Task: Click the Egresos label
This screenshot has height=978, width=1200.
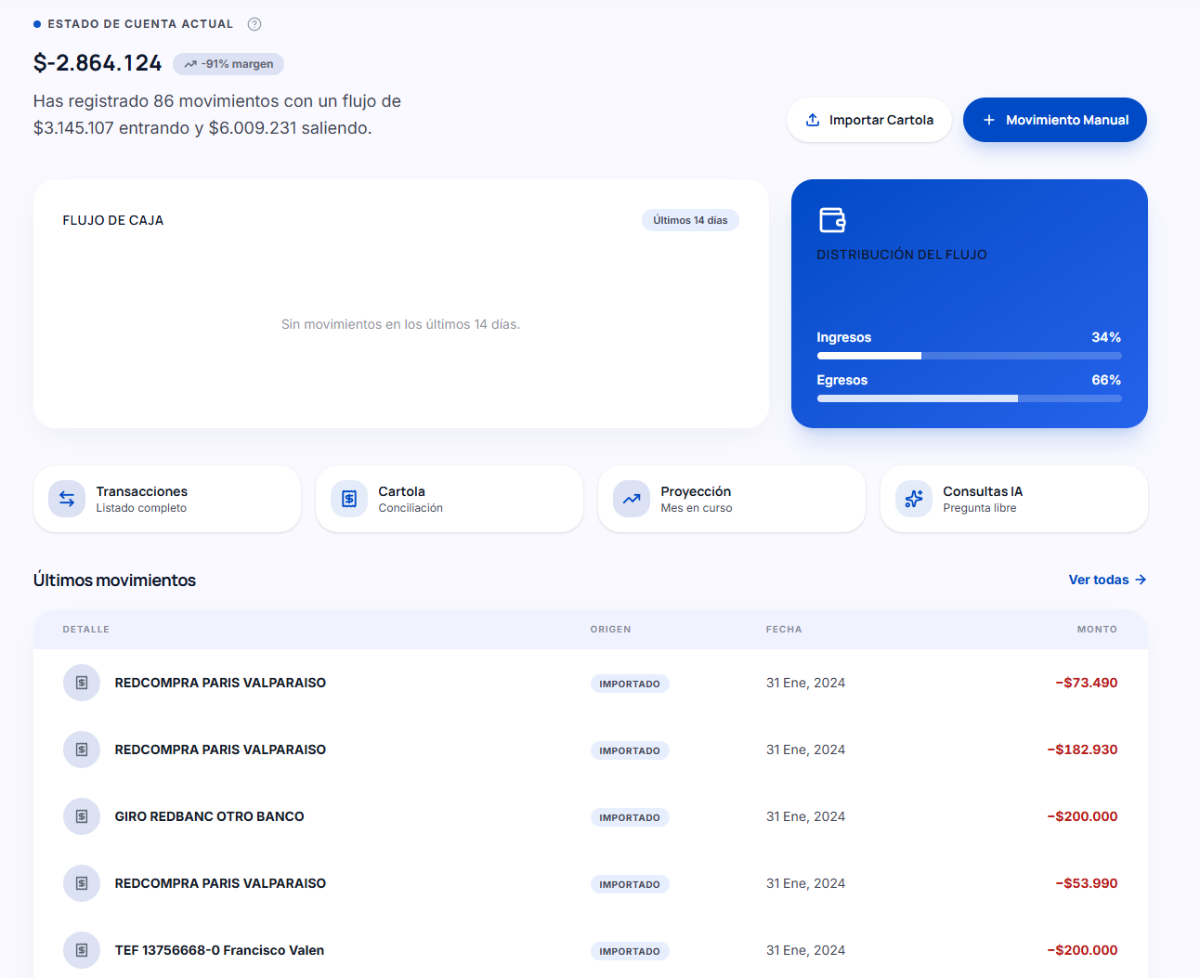Action: [x=842, y=380]
